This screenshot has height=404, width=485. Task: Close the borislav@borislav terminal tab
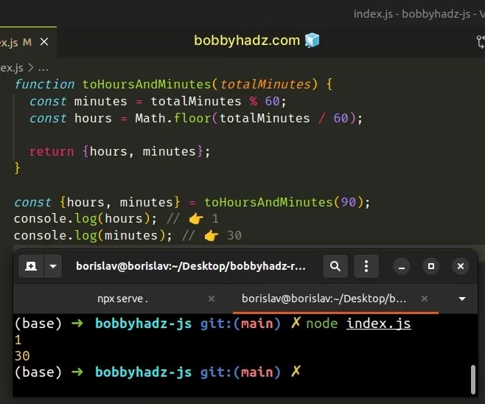coord(425,299)
